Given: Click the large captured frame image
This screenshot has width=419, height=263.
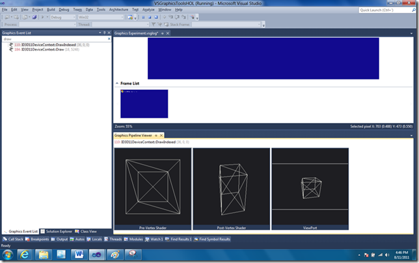Looking at the screenshot, I should click(x=264, y=59).
